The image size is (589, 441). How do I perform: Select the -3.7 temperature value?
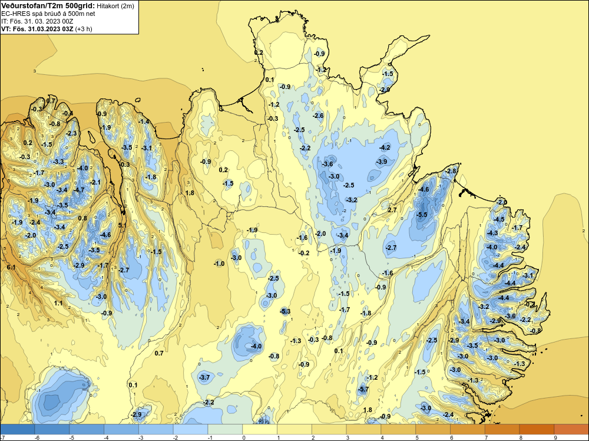tap(204, 377)
